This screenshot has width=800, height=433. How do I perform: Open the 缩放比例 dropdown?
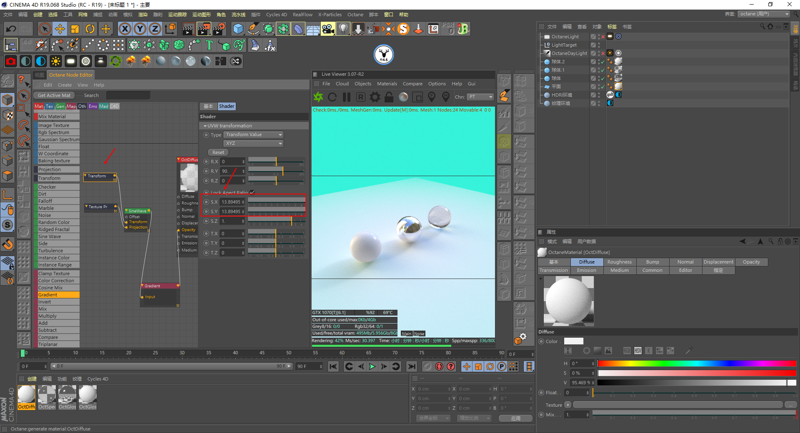point(474,418)
